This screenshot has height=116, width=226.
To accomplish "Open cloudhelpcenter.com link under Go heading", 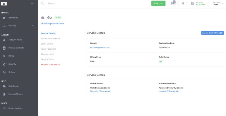I will coord(52,23).
